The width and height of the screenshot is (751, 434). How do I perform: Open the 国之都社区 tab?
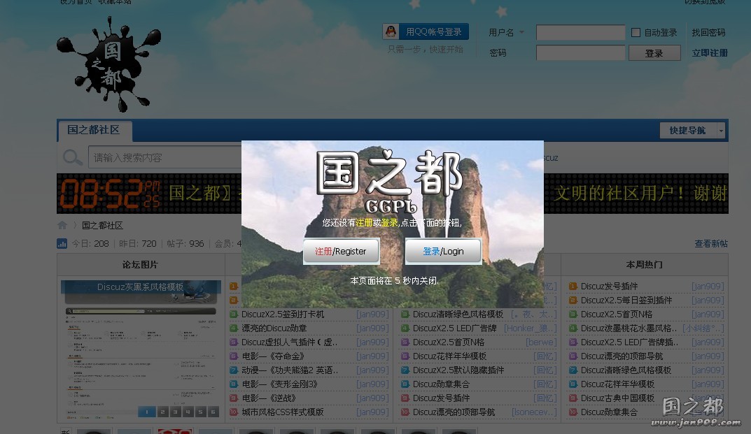(94, 130)
